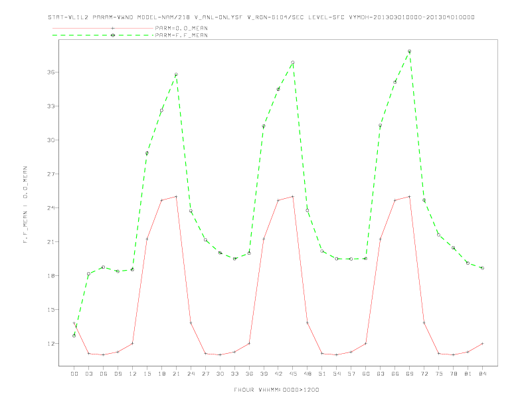Click the x-axis tick label 81
The image size is (526, 407).
click(468, 374)
